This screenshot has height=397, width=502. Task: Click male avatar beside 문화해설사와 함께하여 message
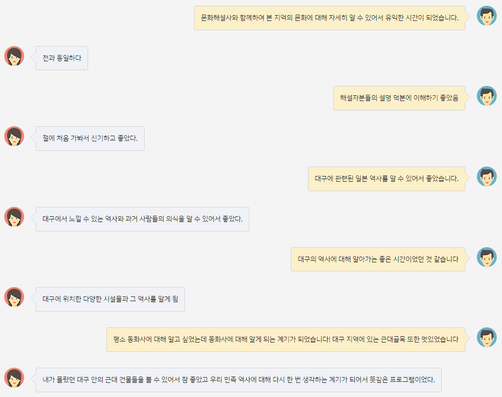pyautogui.click(x=487, y=16)
